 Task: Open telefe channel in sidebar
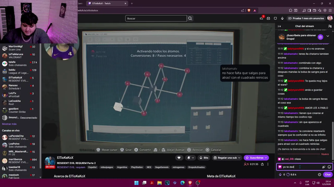click(20, 64)
